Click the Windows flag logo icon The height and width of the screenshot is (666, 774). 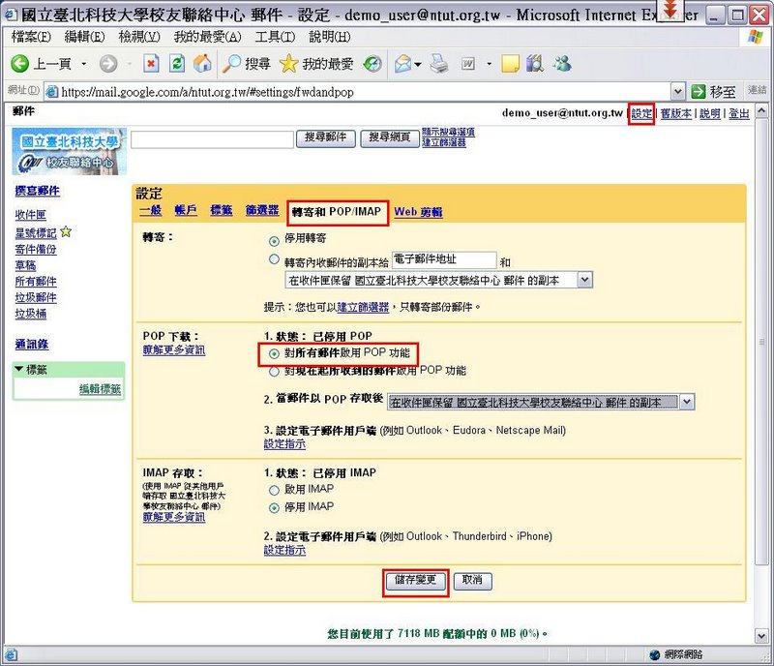tap(755, 37)
